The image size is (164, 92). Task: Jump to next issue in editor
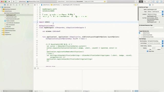[137, 5]
